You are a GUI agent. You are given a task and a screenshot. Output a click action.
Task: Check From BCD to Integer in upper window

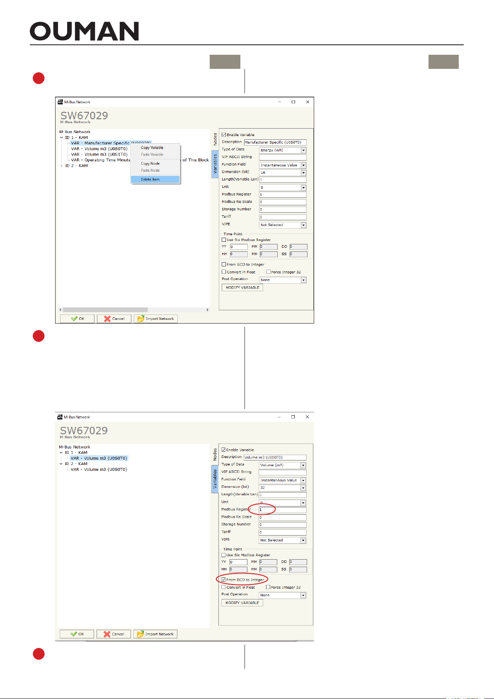(x=224, y=264)
